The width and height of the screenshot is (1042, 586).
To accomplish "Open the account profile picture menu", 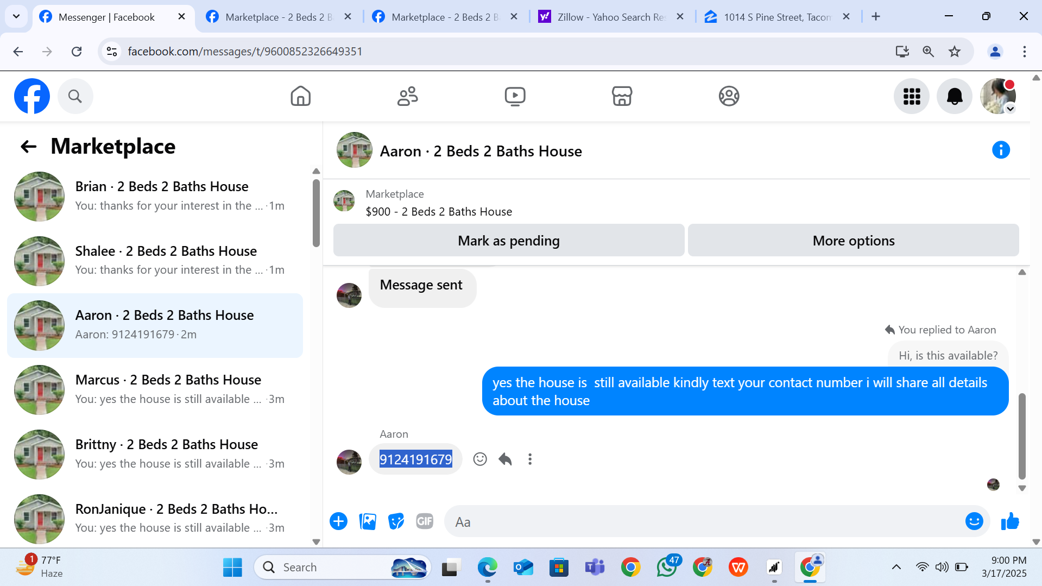I will (998, 96).
